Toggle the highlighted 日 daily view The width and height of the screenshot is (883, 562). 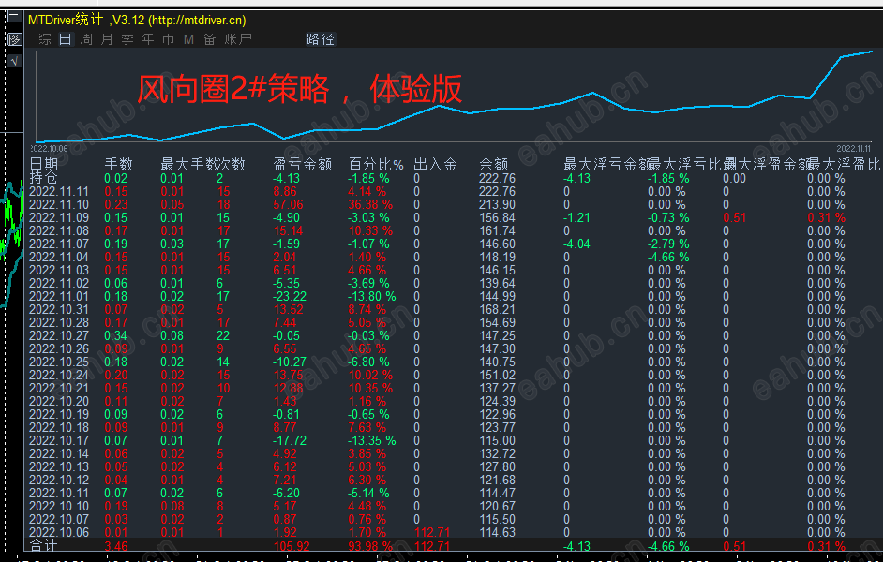64,39
